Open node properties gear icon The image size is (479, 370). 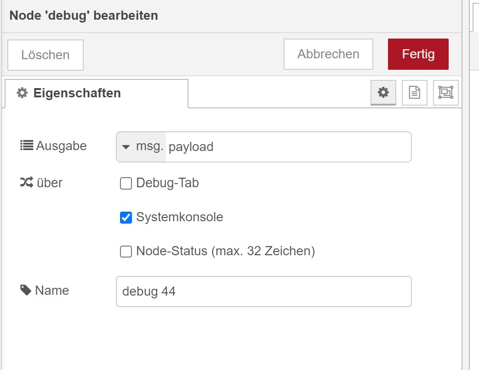(383, 93)
